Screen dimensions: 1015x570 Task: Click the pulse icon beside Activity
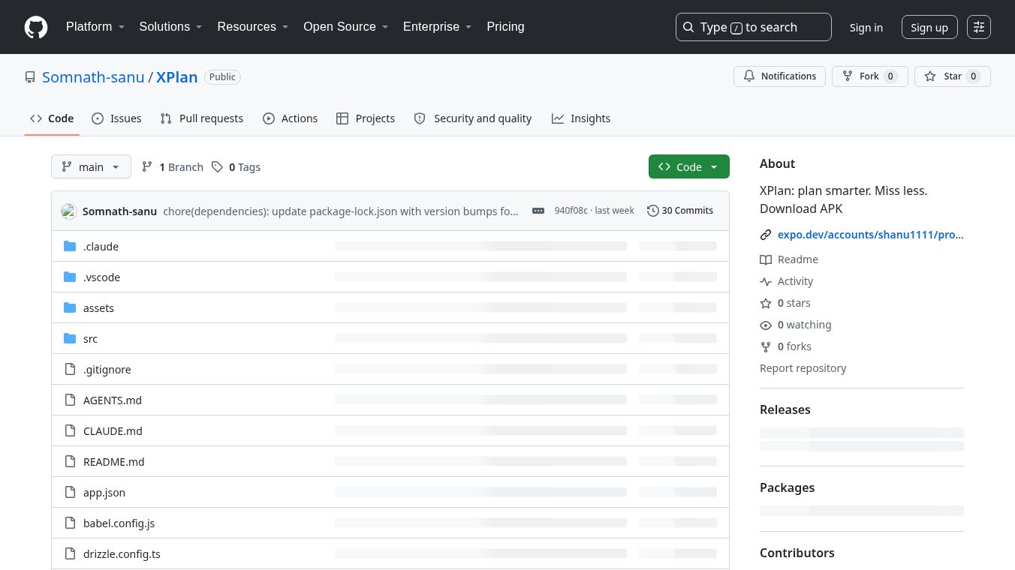pos(766,281)
